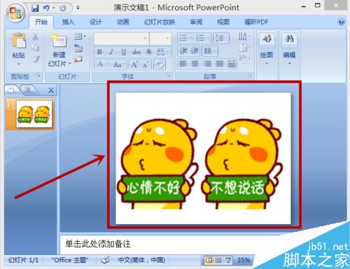This screenshot has width=350, height=269.
Task: Increase list indent level
Action: point(195,51)
